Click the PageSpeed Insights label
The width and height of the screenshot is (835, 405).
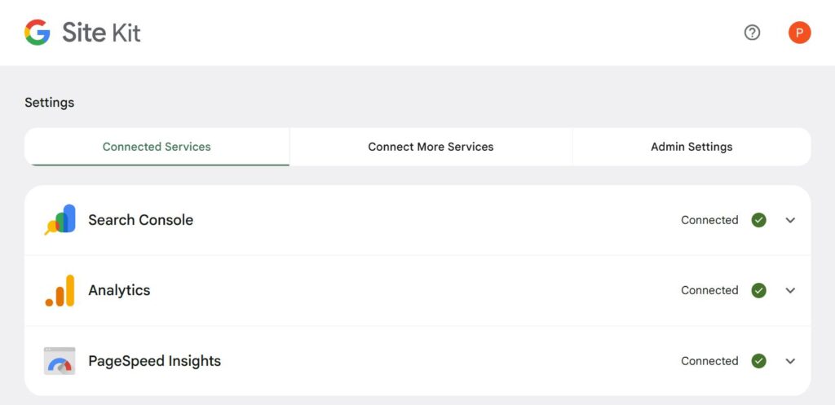pos(154,361)
